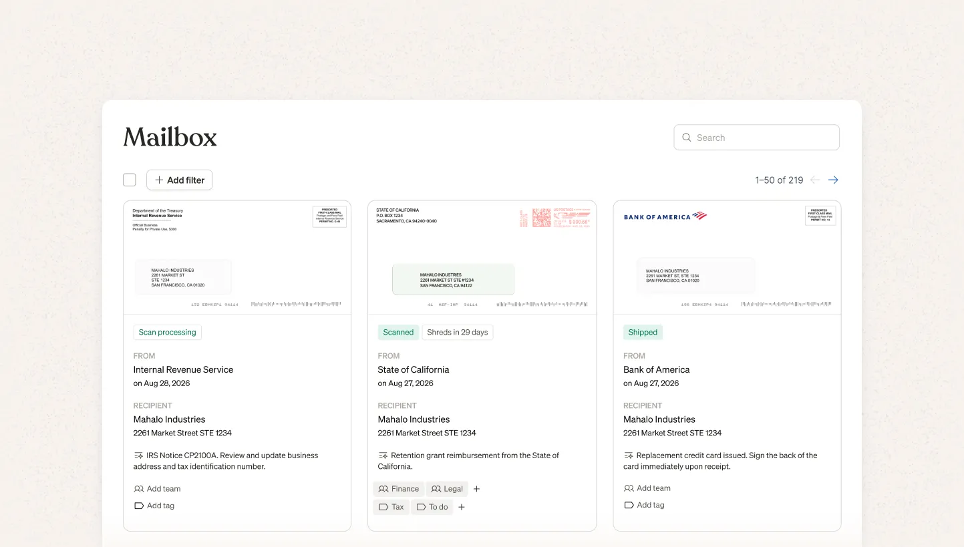
Task: Click the Retention grant reimbursement summary text
Action: 468,461
